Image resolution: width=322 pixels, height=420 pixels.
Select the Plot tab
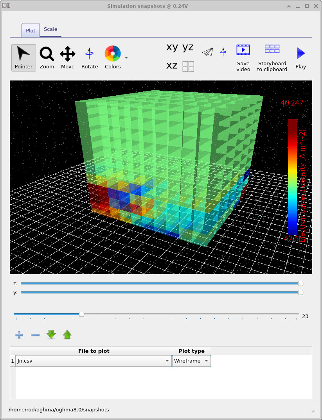coord(31,30)
